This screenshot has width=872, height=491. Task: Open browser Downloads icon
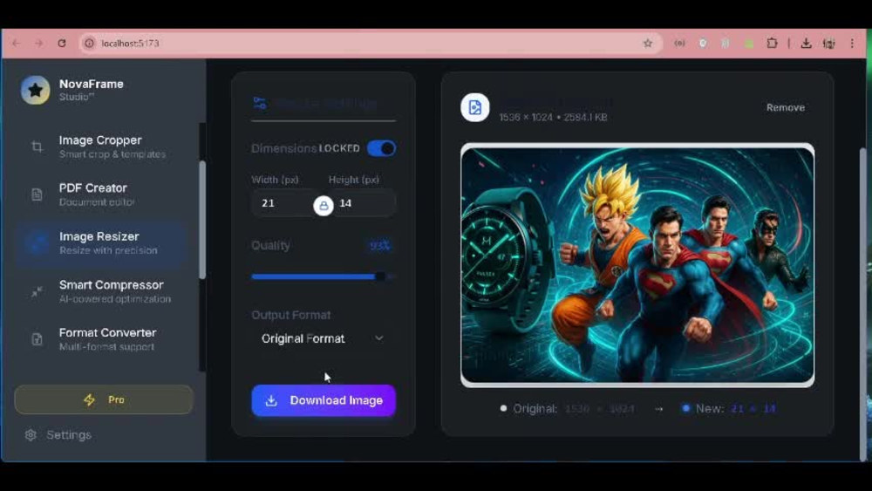[x=806, y=43]
